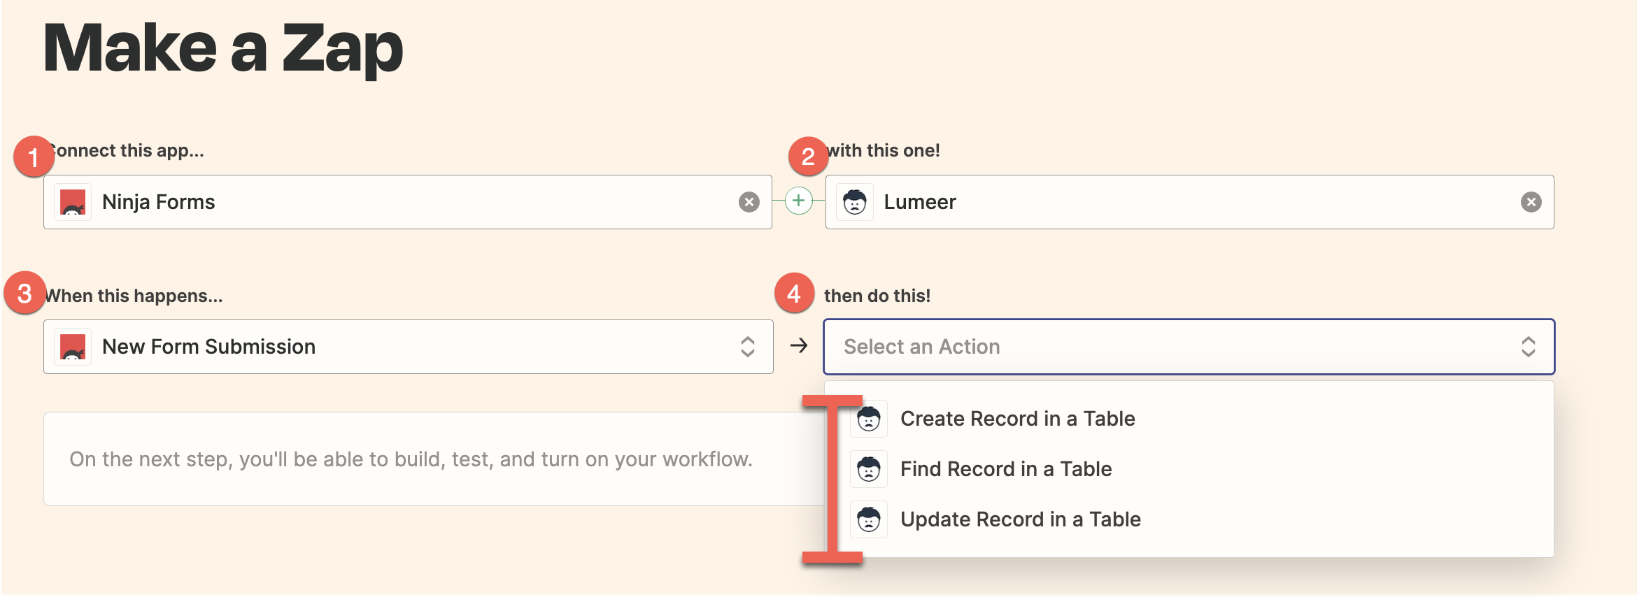The height and width of the screenshot is (597, 1637).
Task: Click Lumeer icon beside Update Record option
Action: (x=869, y=519)
